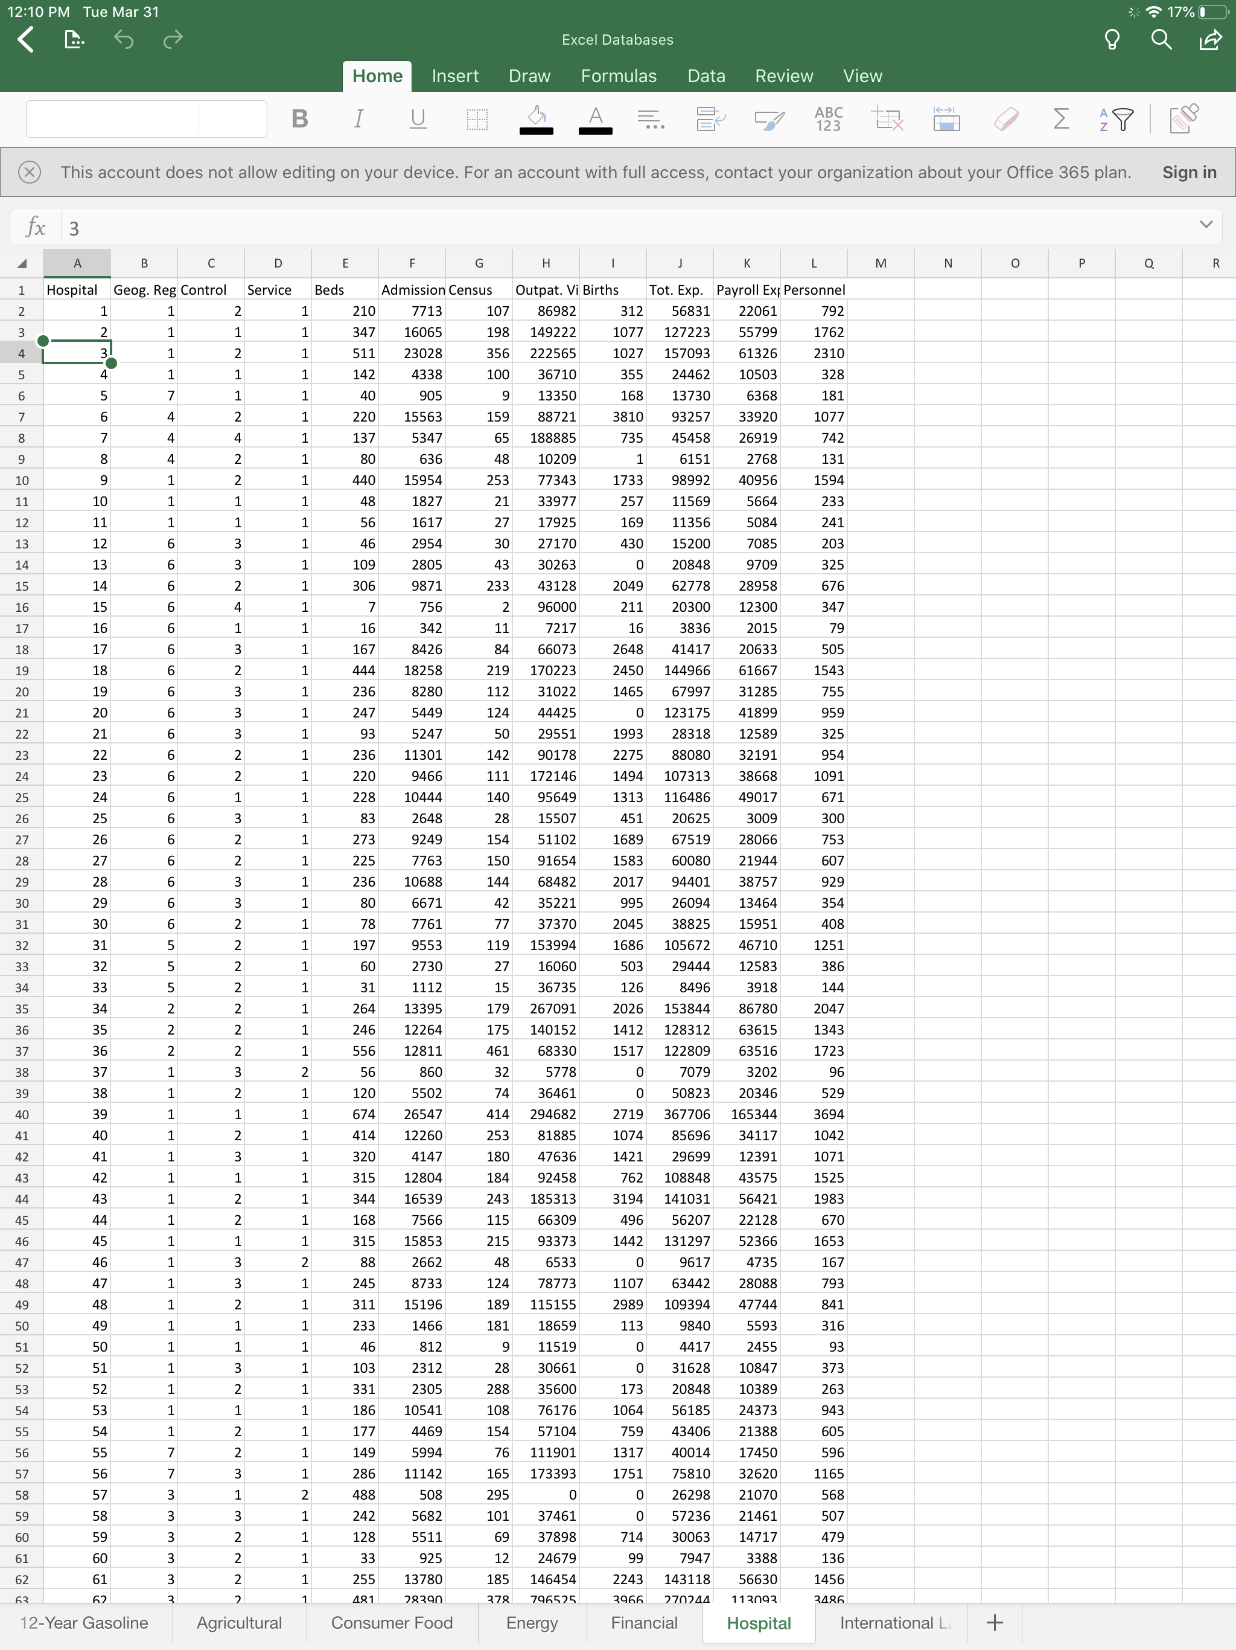This screenshot has width=1236, height=1650.
Task: Click the Merge cells icon
Action: [x=946, y=118]
